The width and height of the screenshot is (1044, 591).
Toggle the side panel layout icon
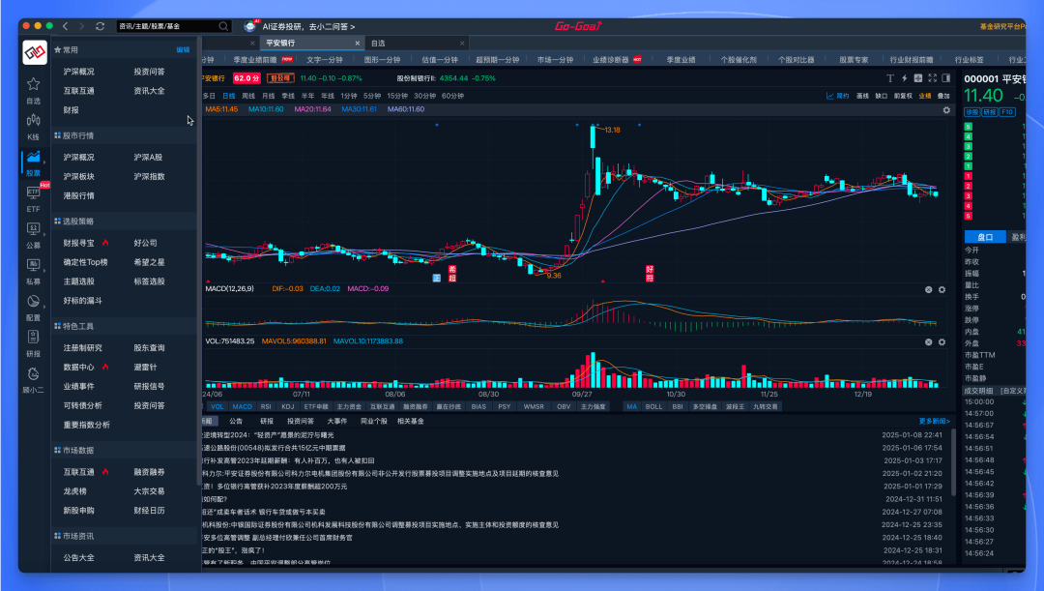coord(946,78)
